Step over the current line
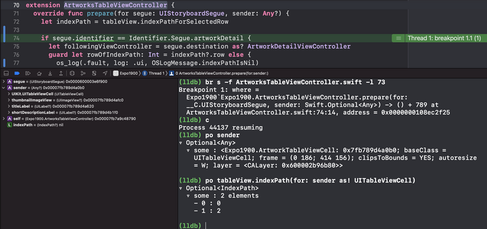 (x=39, y=74)
